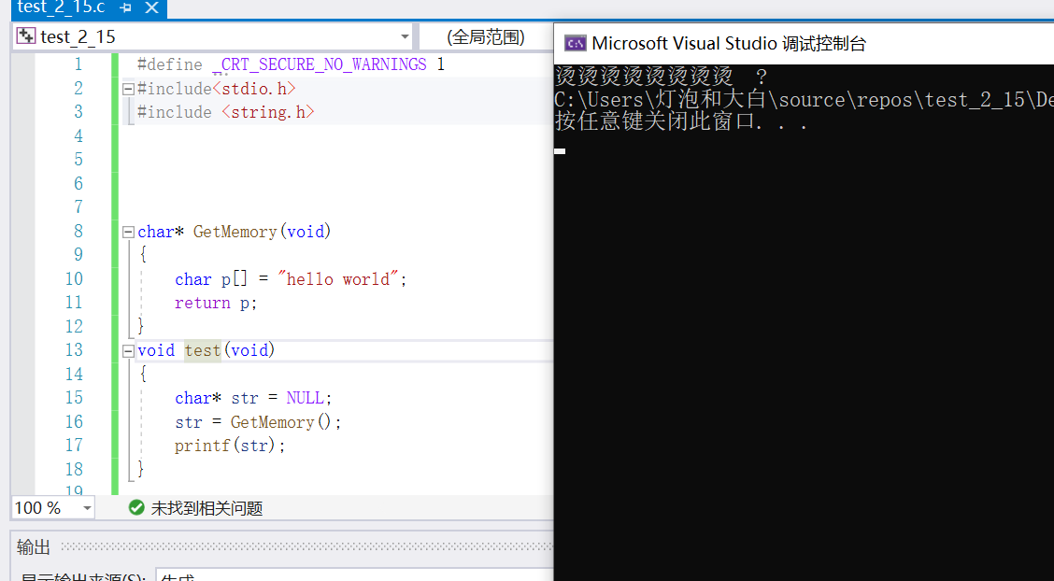Click line number 5 in the margin
The width and height of the screenshot is (1054, 581).
point(78,160)
